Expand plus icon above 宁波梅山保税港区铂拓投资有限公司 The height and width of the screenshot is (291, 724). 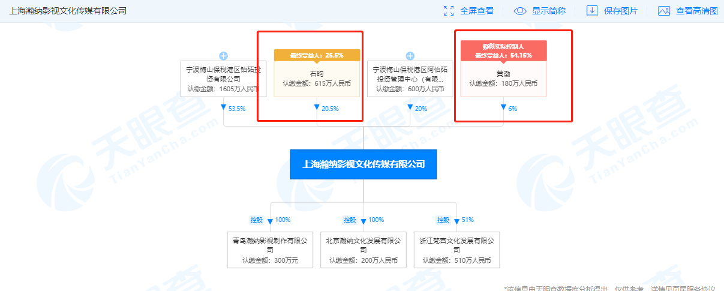click(223, 56)
